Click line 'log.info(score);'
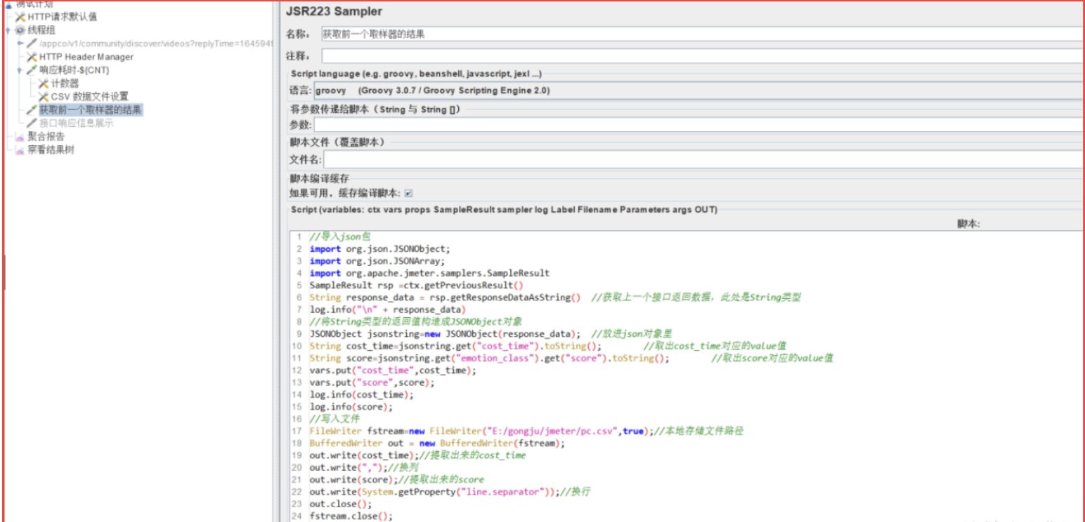Image resolution: width=1085 pixels, height=522 pixels. pos(351,406)
